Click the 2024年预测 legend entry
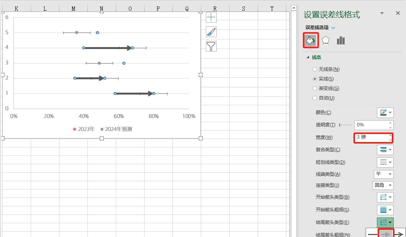 pos(116,129)
